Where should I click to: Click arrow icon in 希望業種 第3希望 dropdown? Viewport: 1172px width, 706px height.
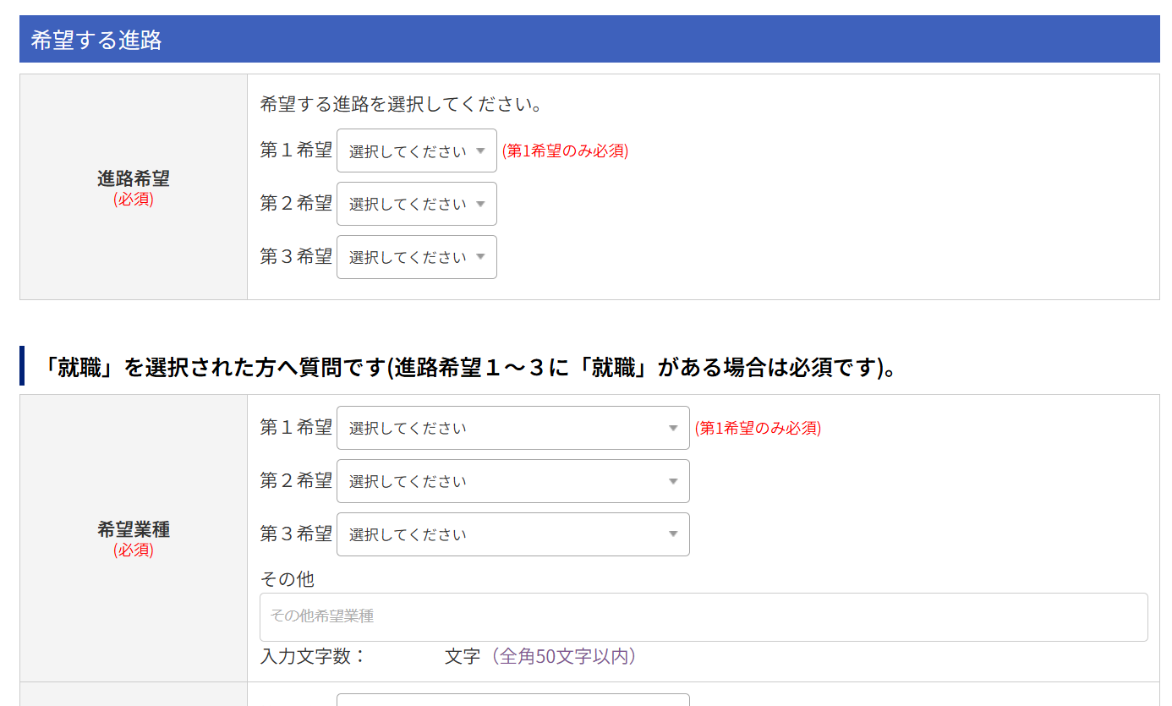pos(673,534)
